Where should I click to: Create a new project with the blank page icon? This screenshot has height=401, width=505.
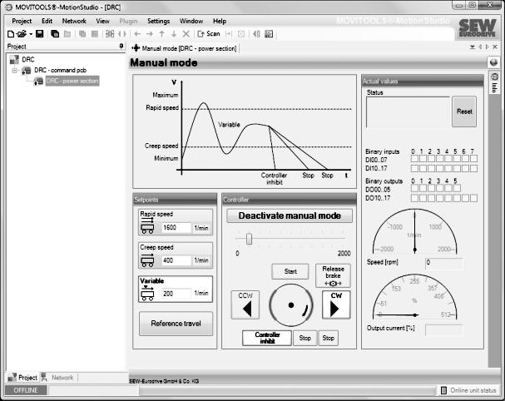point(11,34)
